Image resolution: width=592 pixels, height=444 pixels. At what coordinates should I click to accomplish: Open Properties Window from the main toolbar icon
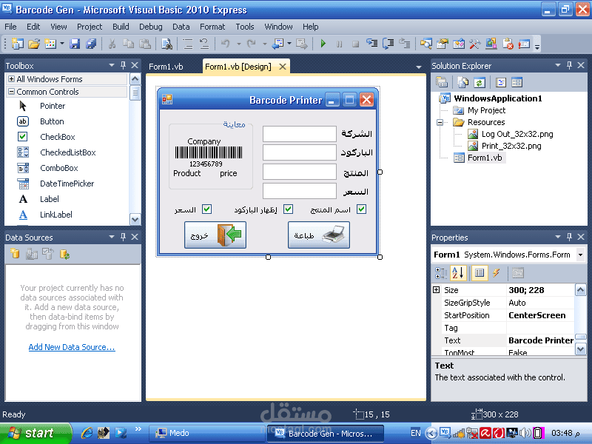click(442, 44)
